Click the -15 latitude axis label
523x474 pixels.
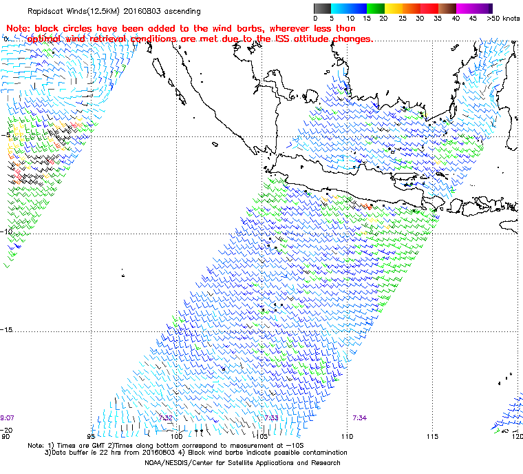[7, 330]
